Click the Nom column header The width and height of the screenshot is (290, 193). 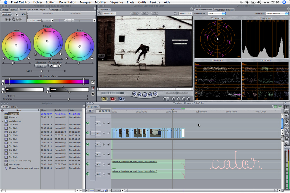point(20,110)
